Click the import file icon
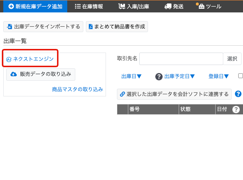The height and width of the screenshot is (180, 243). (x=10, y=27)
